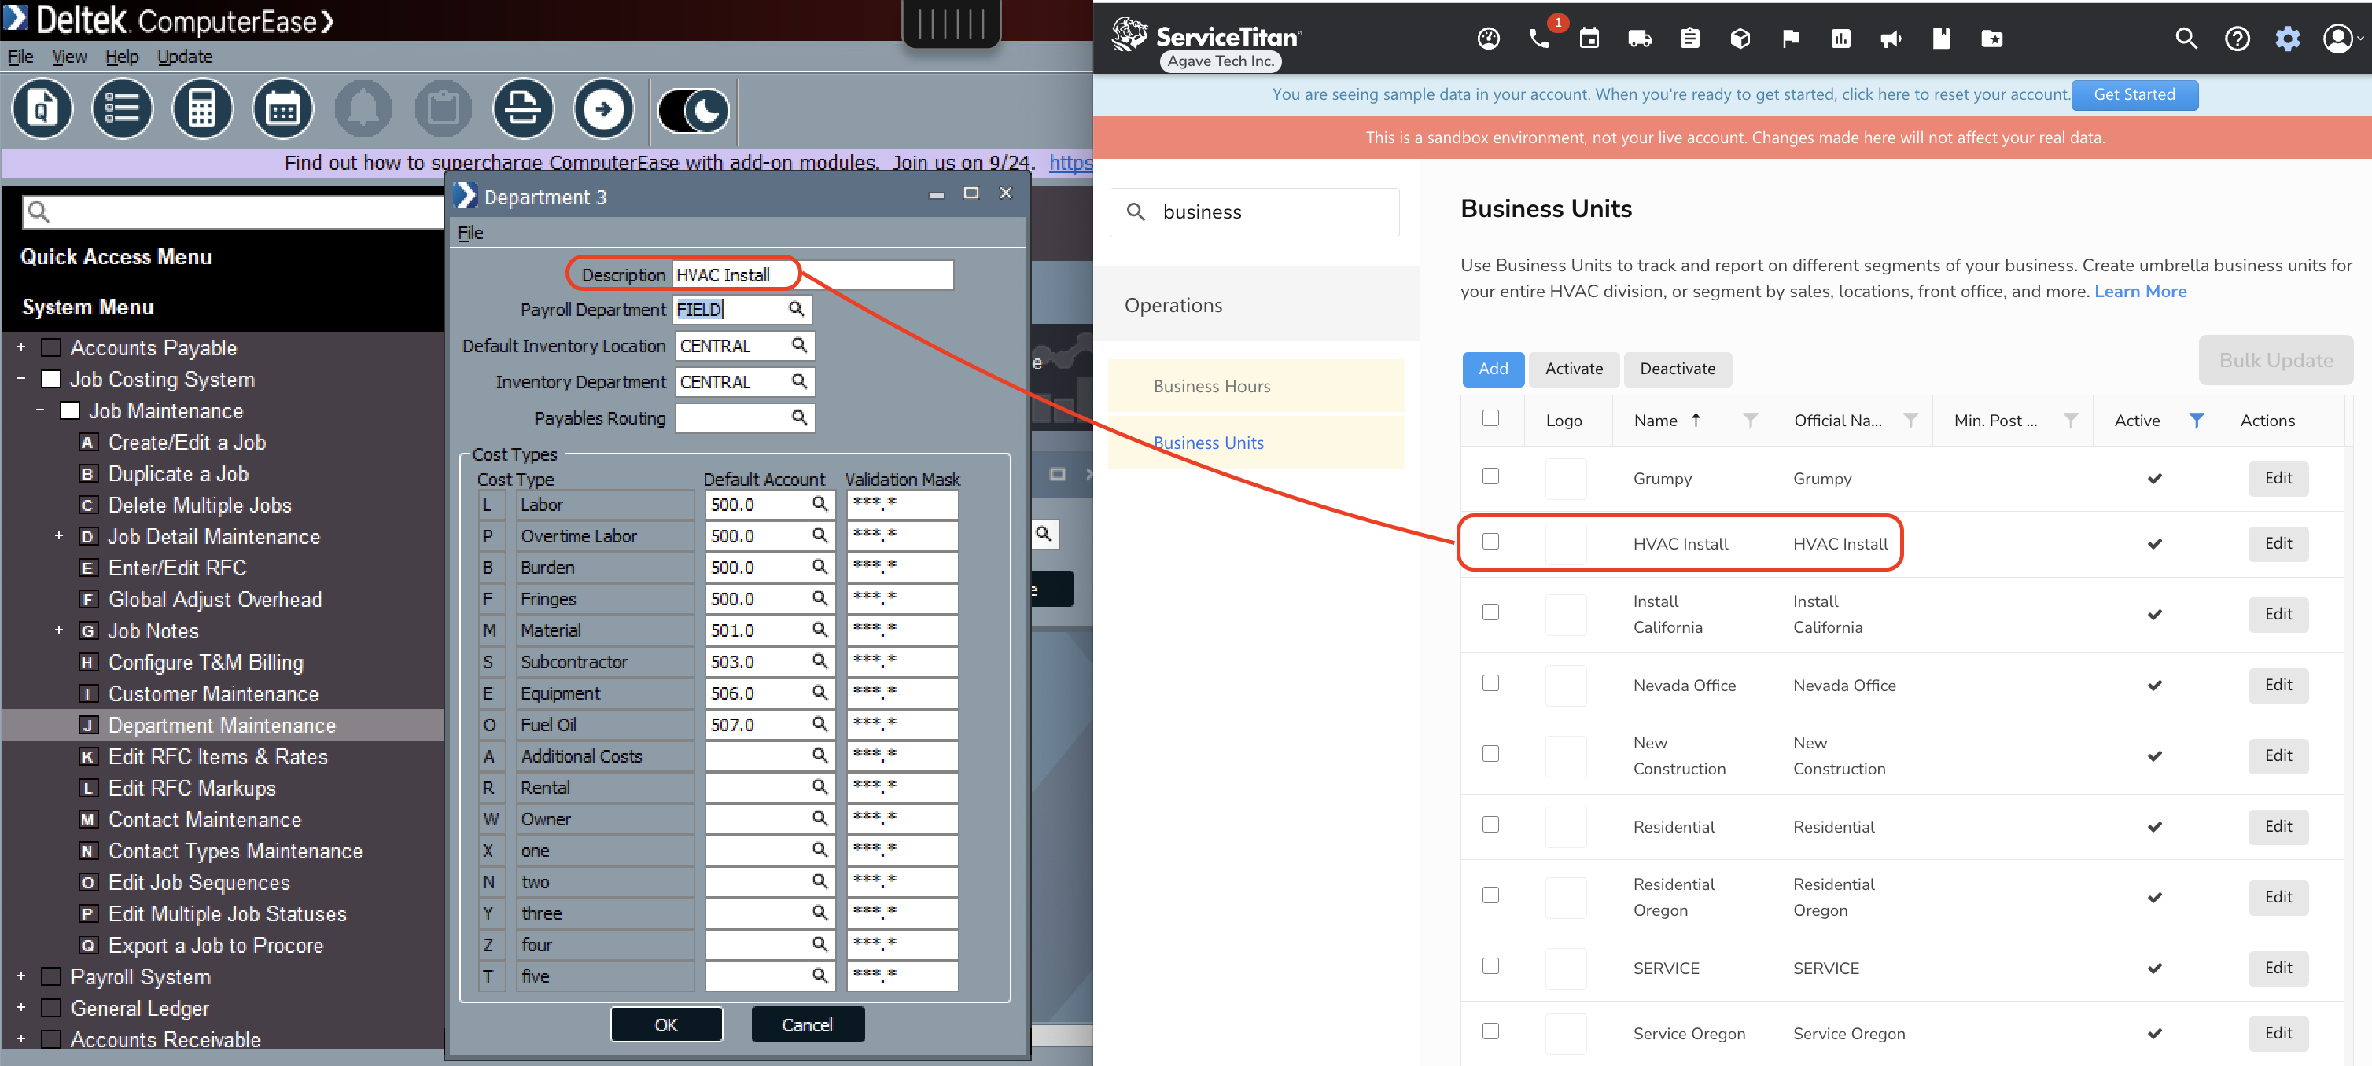Image resolution: width=2372 pixels, height=1066 pixels.
Task: Open the list view toolbar icon
Action: coord(122,108)
